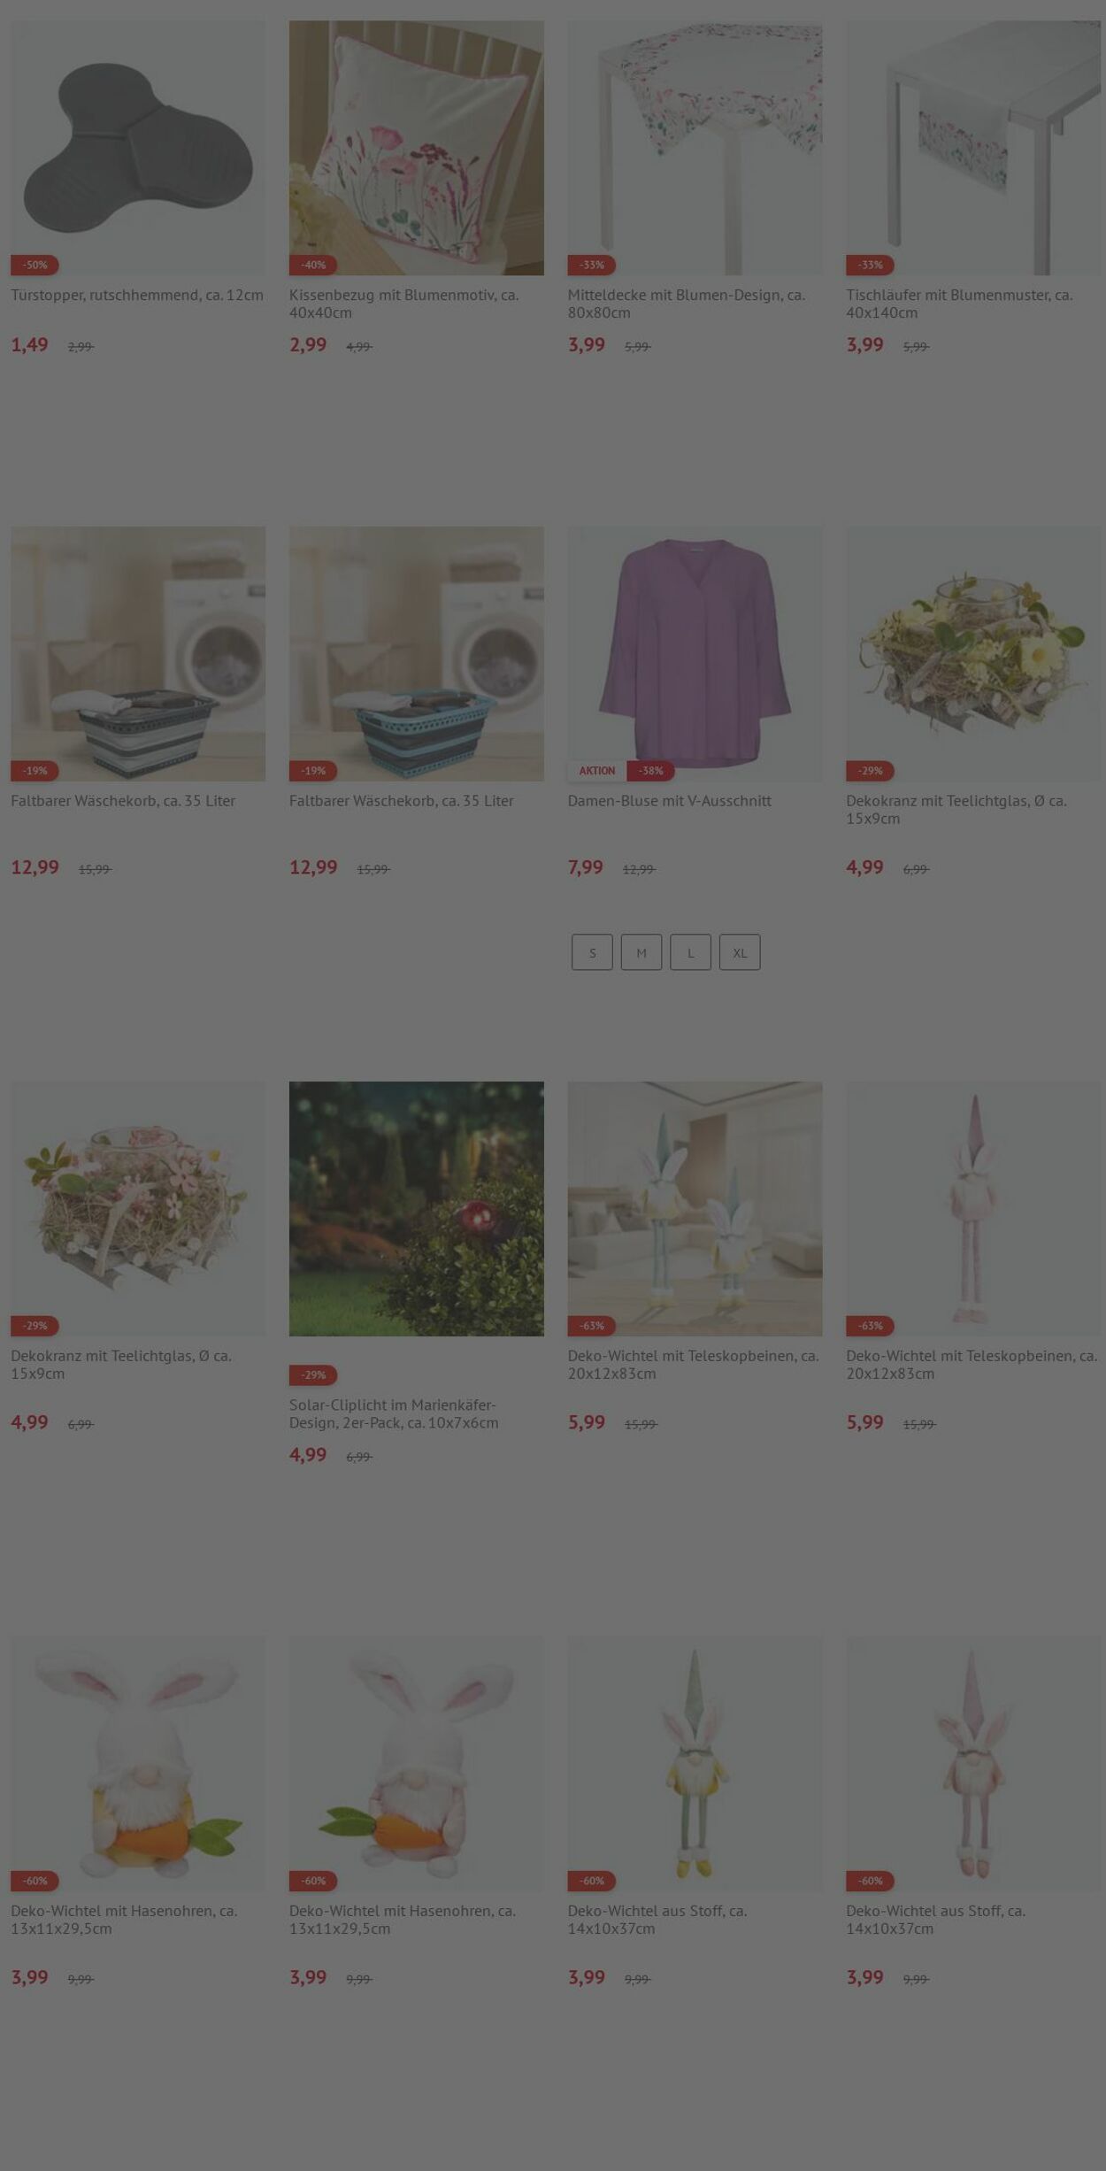Screen dimensions: 1106x2171
Task: Open the grey Faltbarer Wäschekorb image
Action: point(138,654)
